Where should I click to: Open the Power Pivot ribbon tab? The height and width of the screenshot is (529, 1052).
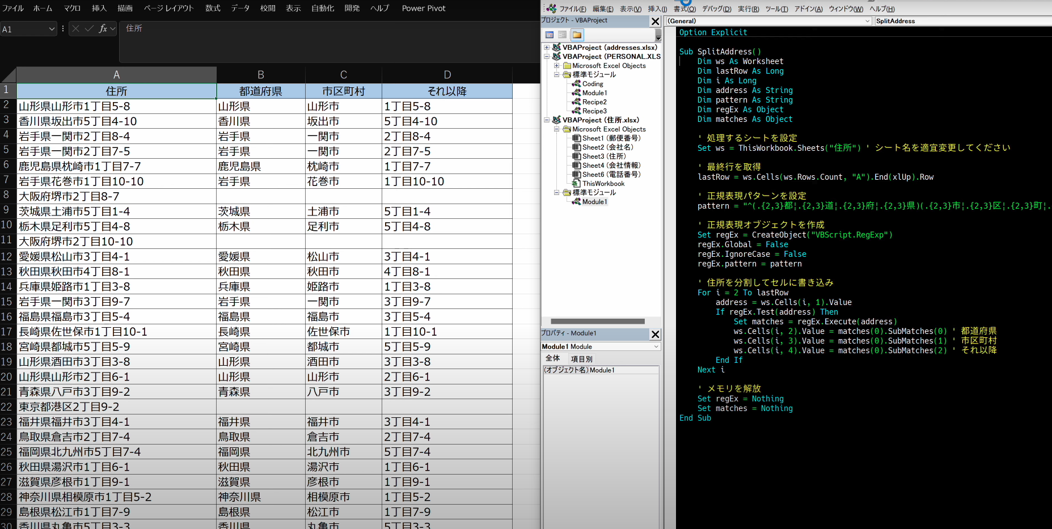coord(424,9)
